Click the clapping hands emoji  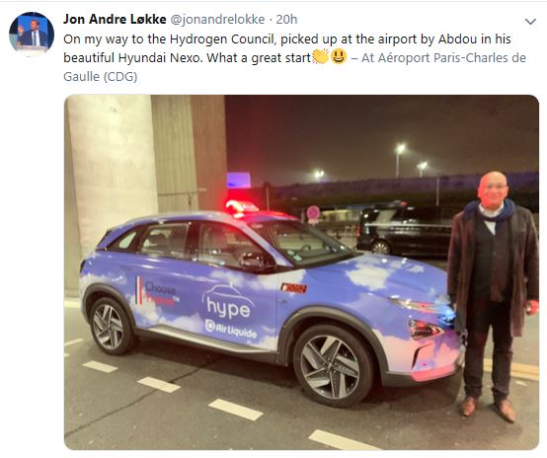(320, 56)
